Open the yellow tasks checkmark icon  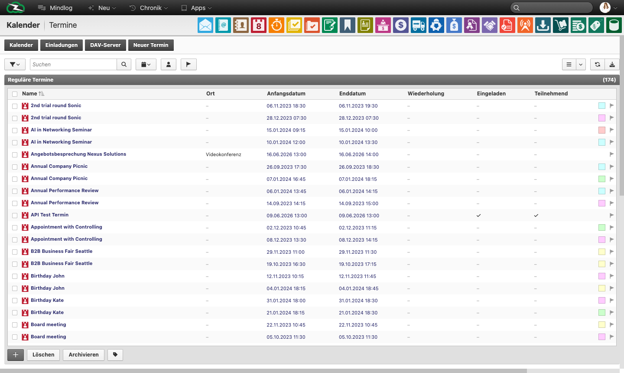coord(294,25)
